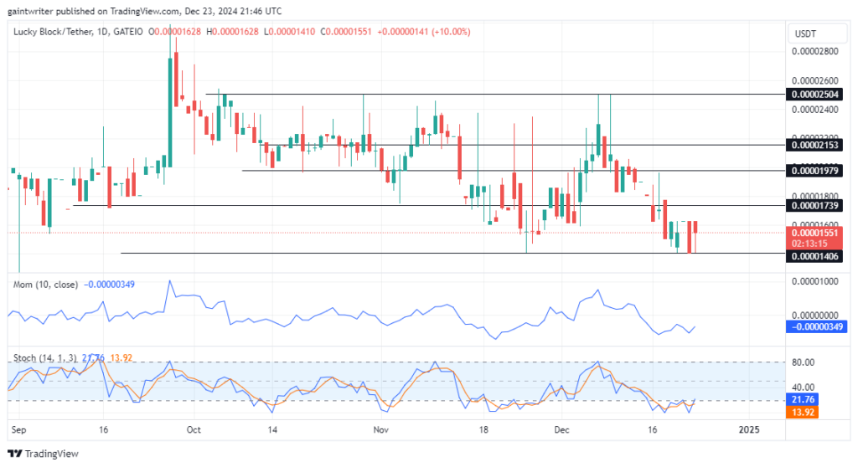Click the 40.00 stochastic scale value

click(x=803, y=387)
